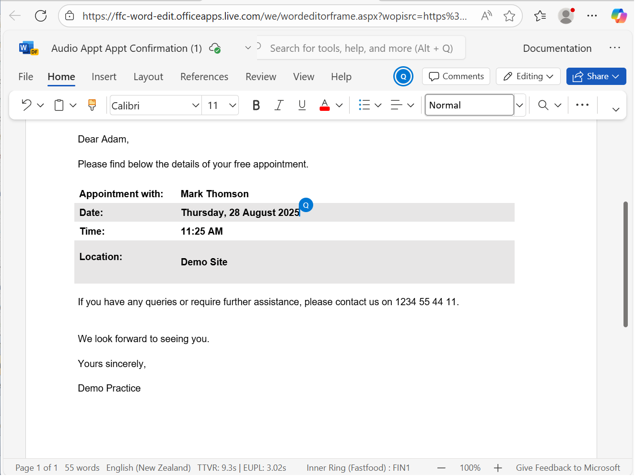Toggle Underline formatting

[x=302, y=105]
